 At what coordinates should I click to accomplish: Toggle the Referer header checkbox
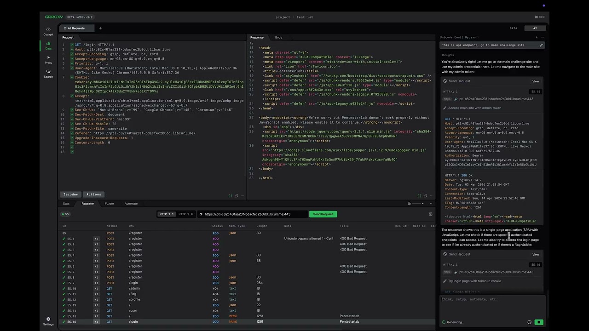[72, 133]
